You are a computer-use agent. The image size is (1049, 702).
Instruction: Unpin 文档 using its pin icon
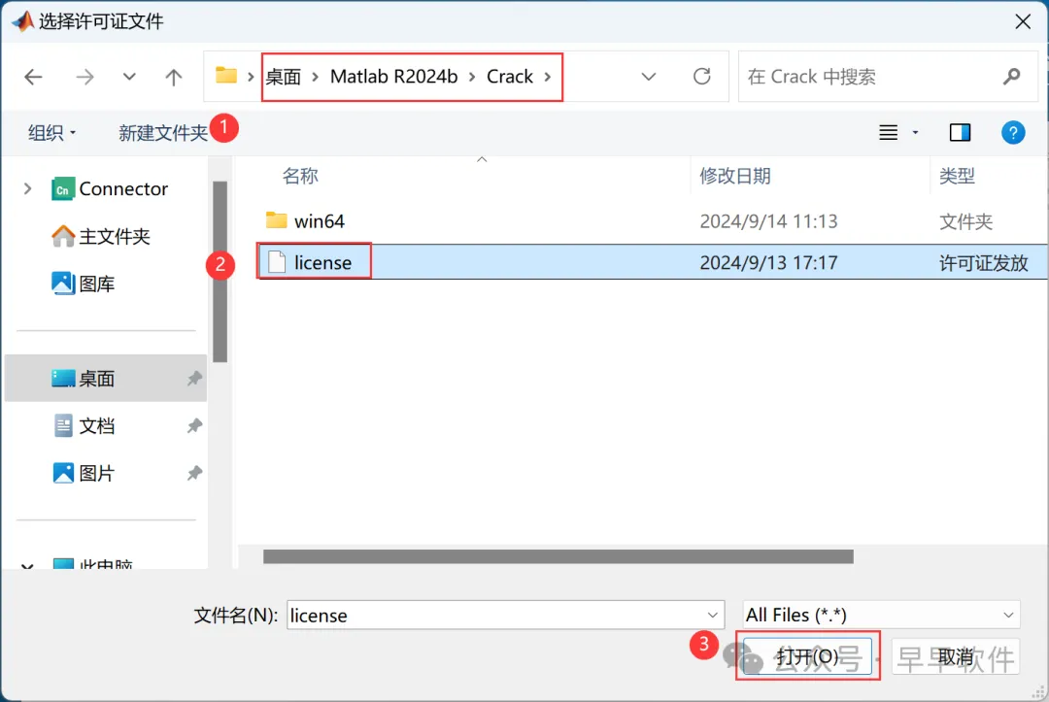pos(194,426)
